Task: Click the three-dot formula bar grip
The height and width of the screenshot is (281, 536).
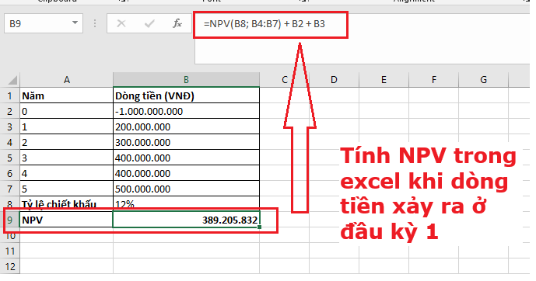Action: click(x=95, y=23)
